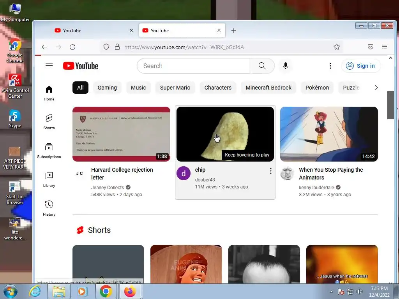399x299 pixels.
Task: Open doober43 channel avatar
Action: click(x=184, y=173)
